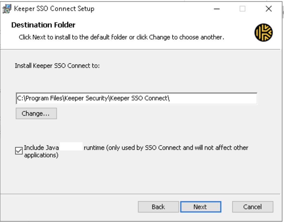The image size is (284, 222).
Task: Click the 'Keeper SSO Connect Setup' title text
Action: pos(54,9)
